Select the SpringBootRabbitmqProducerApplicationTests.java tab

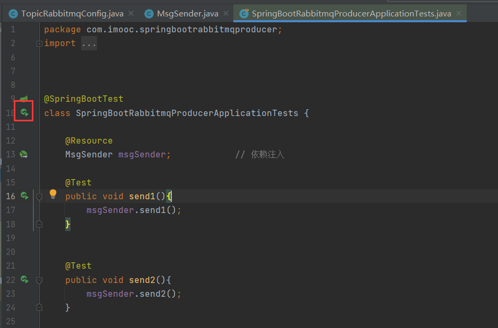[x=351, y=14]
